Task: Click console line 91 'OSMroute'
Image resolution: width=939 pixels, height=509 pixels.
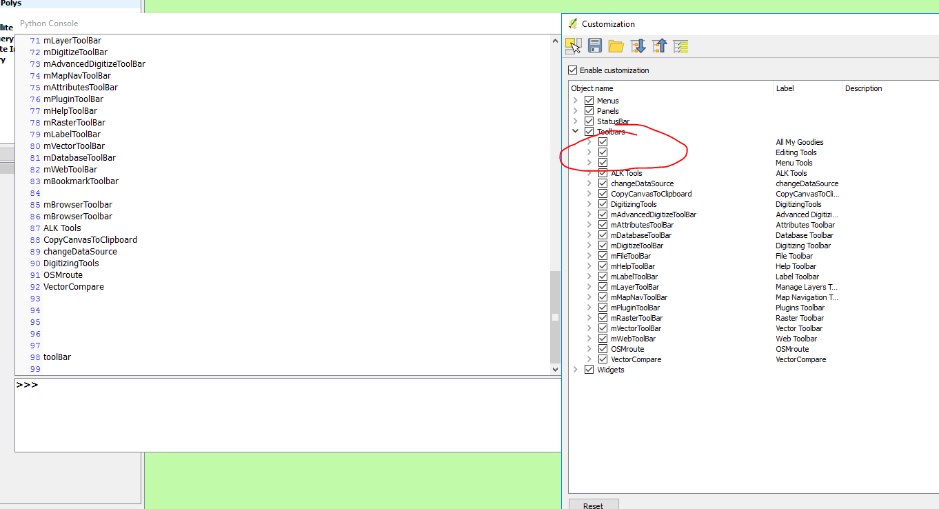Action: pos(63,275)
